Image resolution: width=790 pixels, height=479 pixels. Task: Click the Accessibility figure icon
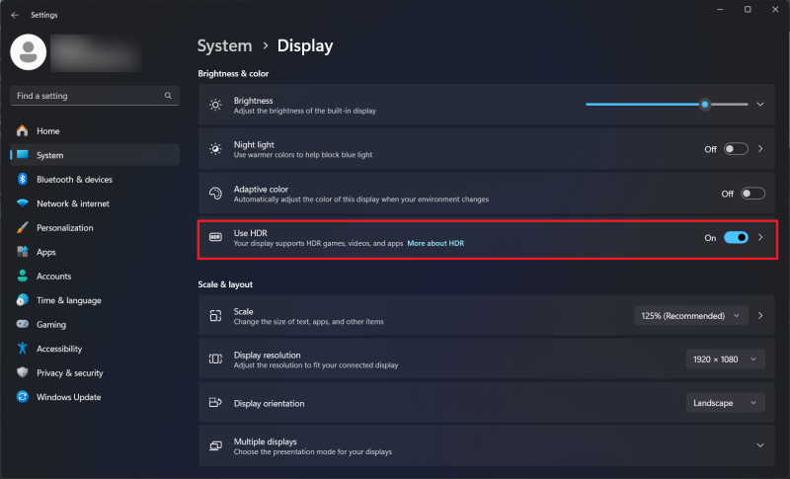coord(22,349)
